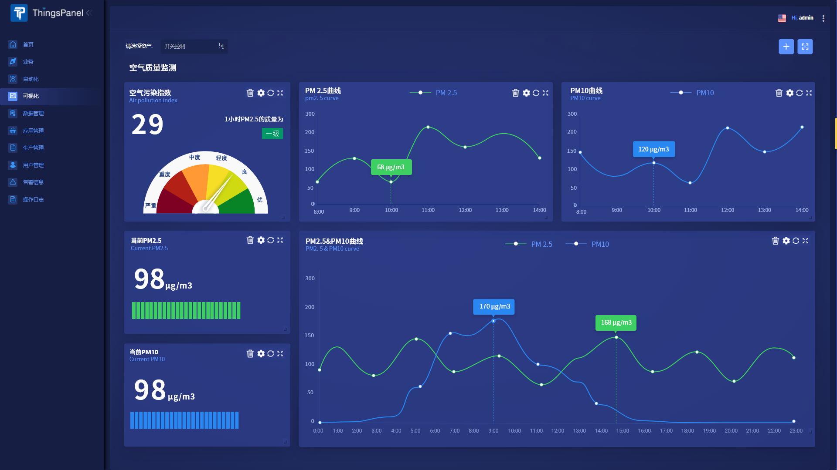Viewport: 837px width, 470px height.
Task: Enter fullscreen dashboard mode
Action: pyautogui.click(x=805, y=47)
